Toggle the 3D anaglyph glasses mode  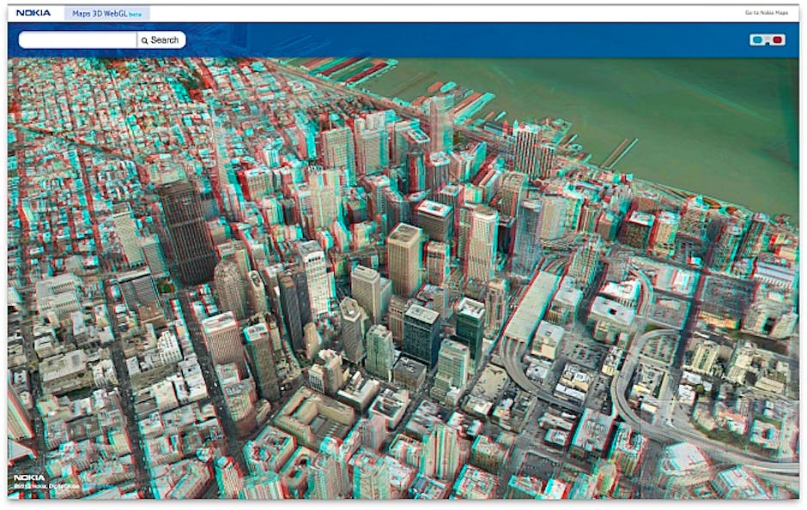click(767, 39)
